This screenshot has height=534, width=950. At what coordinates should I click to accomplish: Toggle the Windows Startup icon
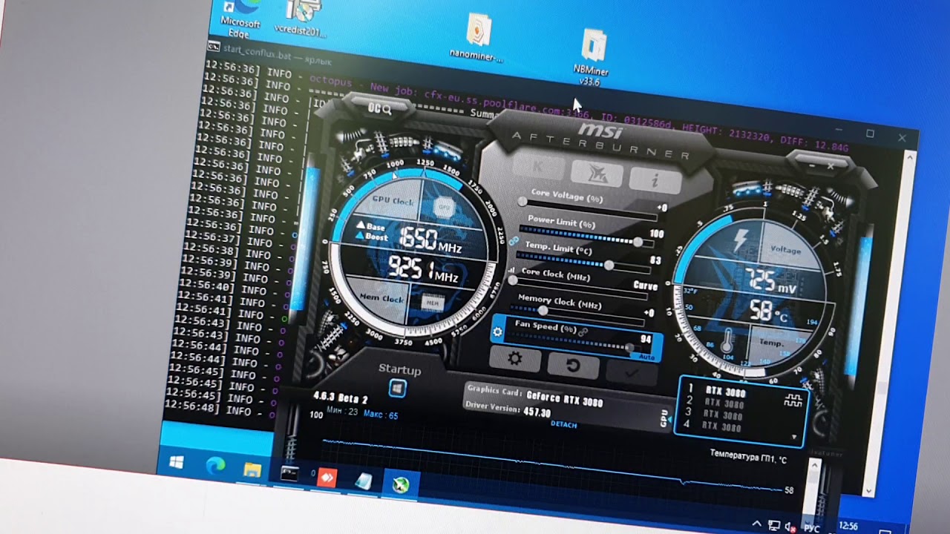[397, 389]
